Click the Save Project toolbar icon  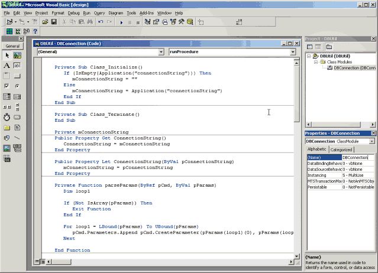(x=54, y=22)
